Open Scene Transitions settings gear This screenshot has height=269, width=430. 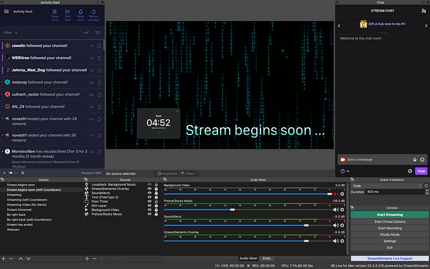[x=426, y=186]
